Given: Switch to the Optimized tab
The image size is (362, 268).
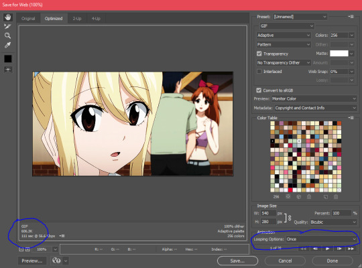Looking at the screenshot, I should (54, 19).
